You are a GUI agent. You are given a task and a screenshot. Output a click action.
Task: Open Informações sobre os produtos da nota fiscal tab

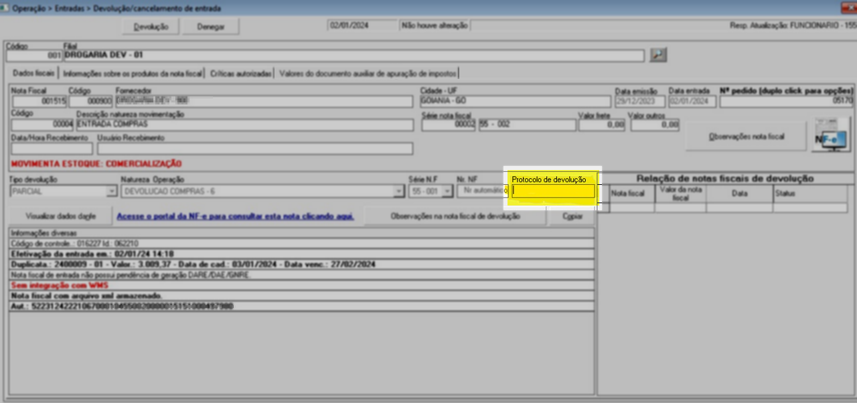tap(133, 73)
